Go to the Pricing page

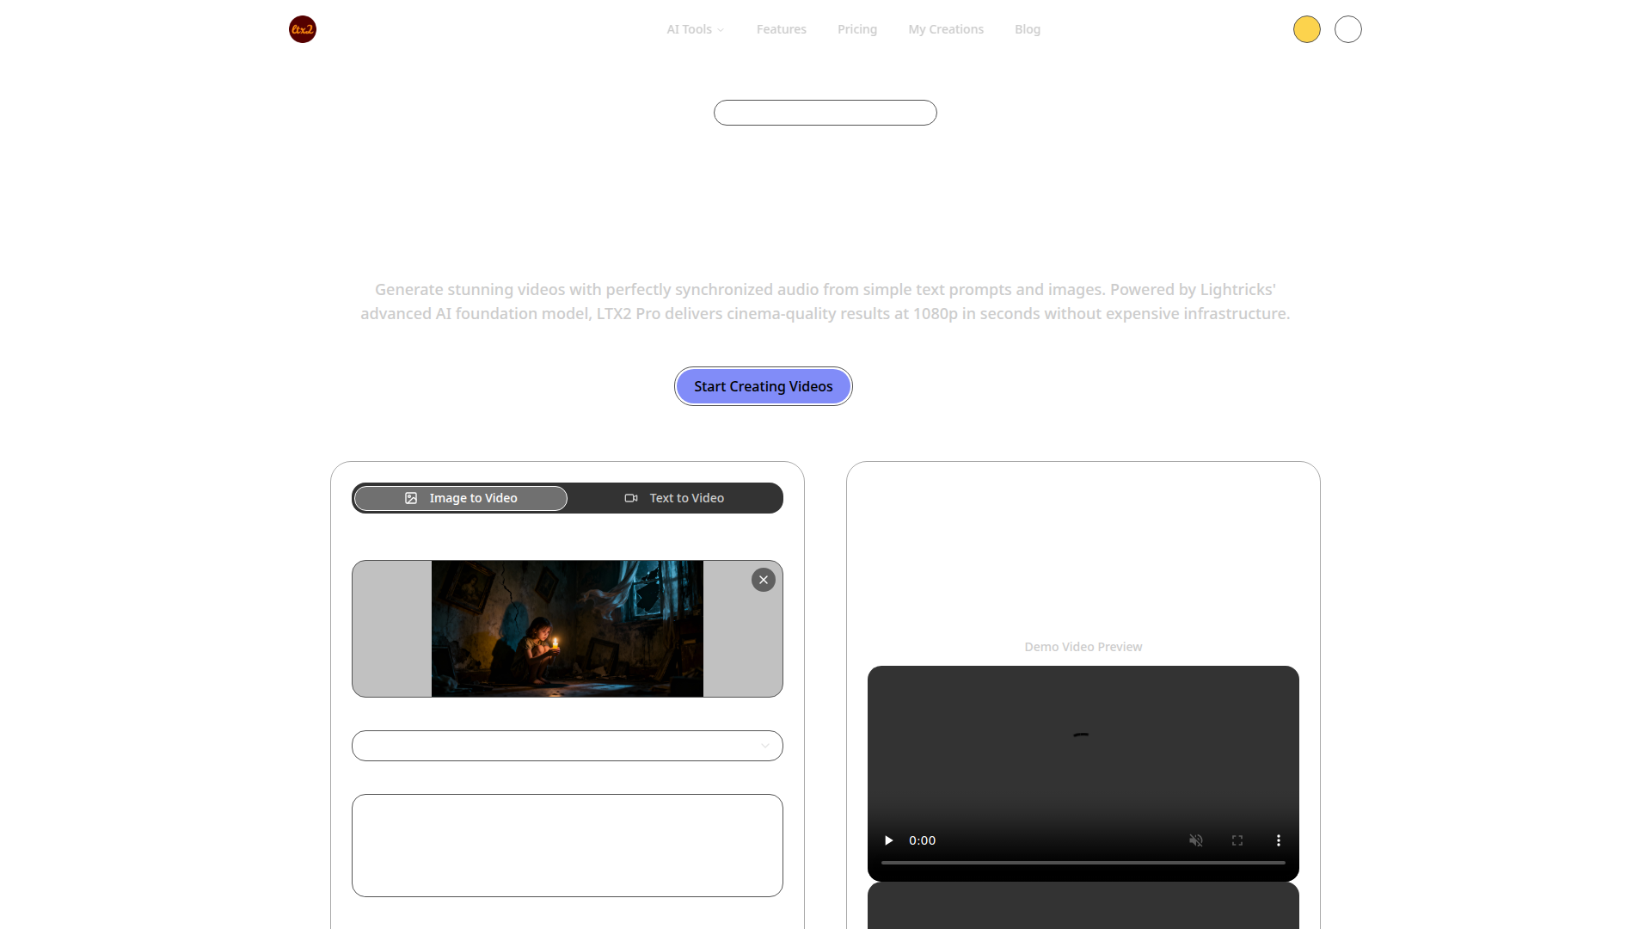click(856, 29)
